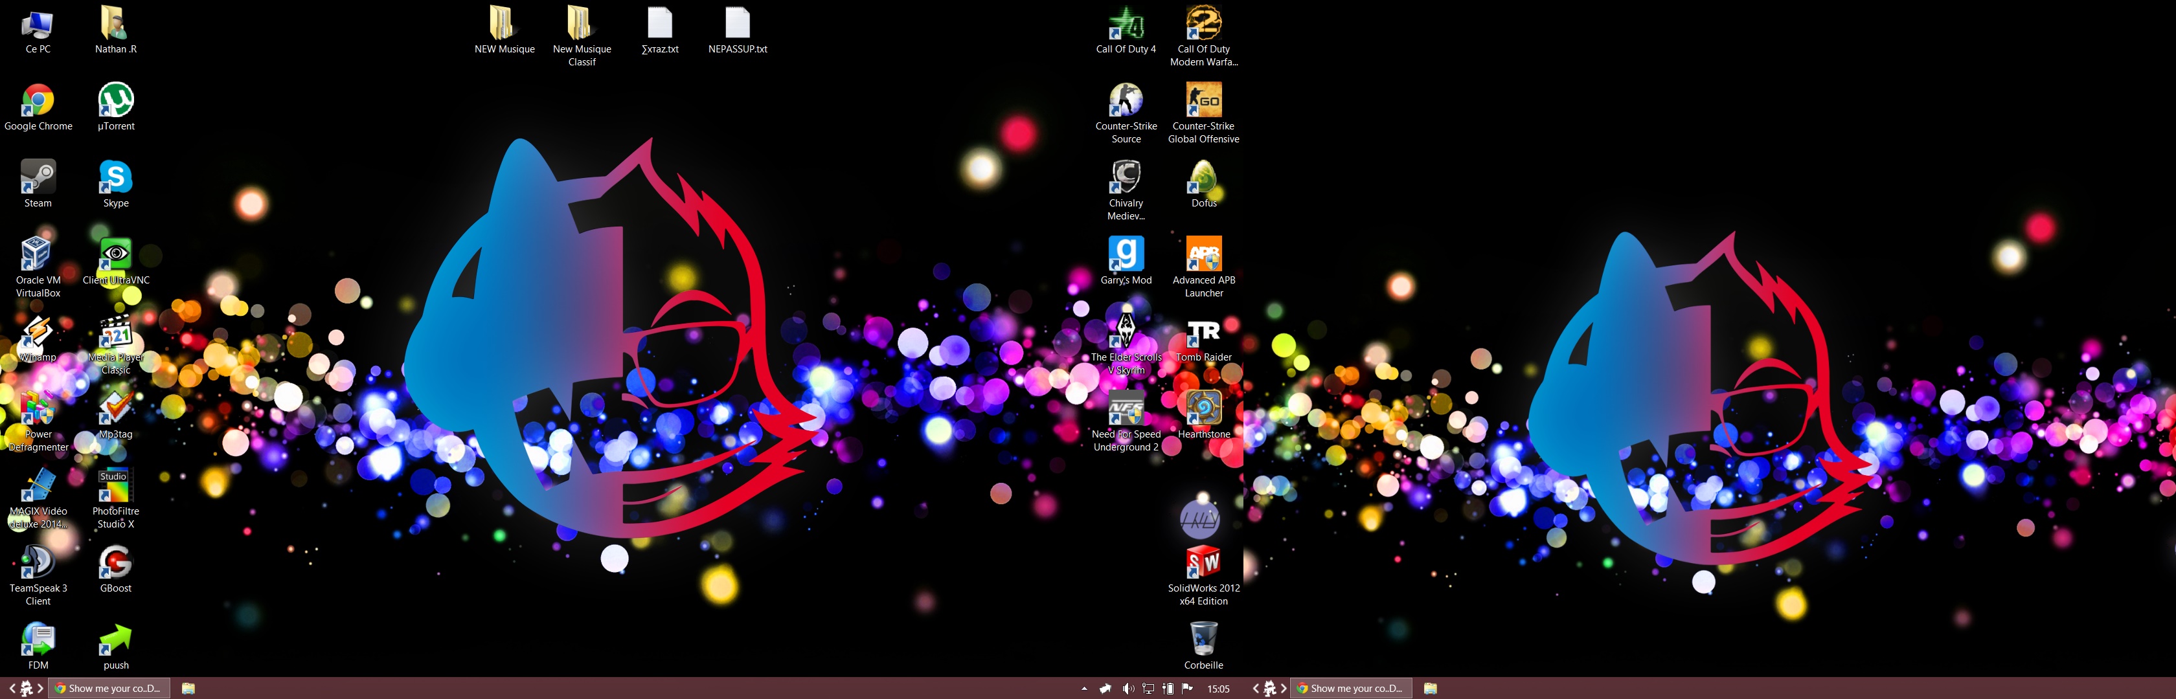This screenshot has width=2176, height=699.
Task: Open the Action Center flag icon
Action: pyautogui.click(x=1187, y=689)
